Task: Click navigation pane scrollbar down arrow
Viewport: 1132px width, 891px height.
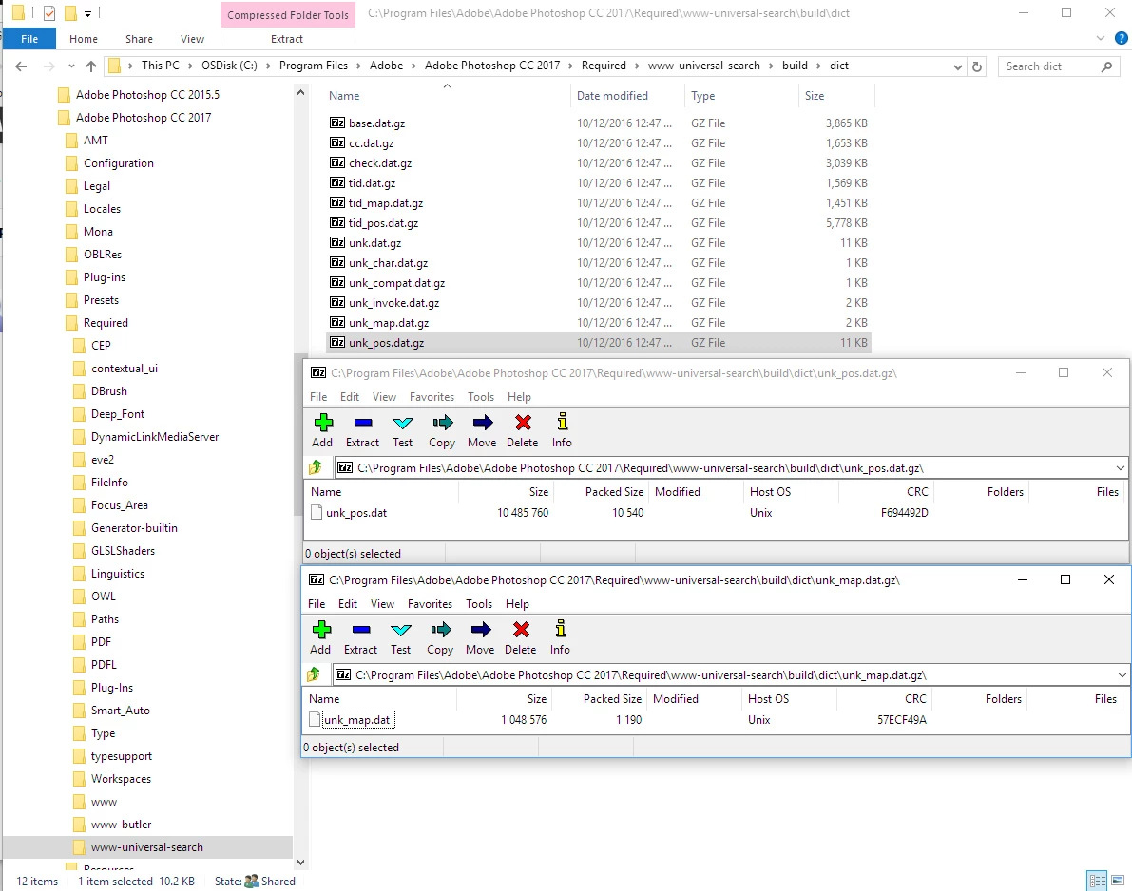Action: (301, 862)
